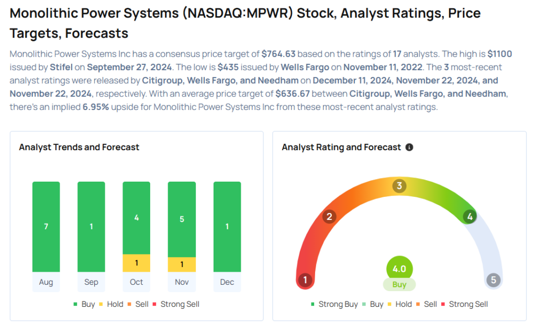
Task: Toggle Buy series in trends legend
Action: (85, 304)
